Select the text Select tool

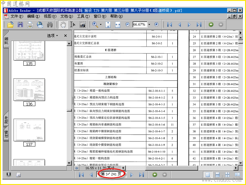(73, 25)
